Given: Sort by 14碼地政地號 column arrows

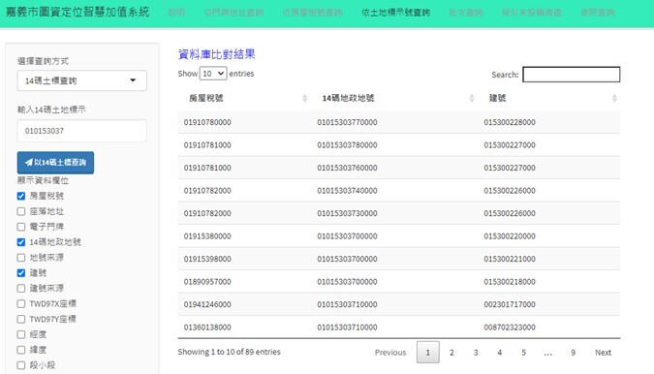Looking at the screenshot, I should pos(472,98).
